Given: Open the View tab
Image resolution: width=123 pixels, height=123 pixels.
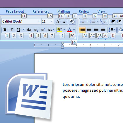Looking at the screenshot, I should [x=101, y=11].
